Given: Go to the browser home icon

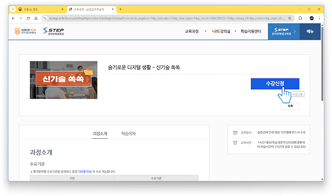Looking at the screenshot, I should click(x=36, y=19).
